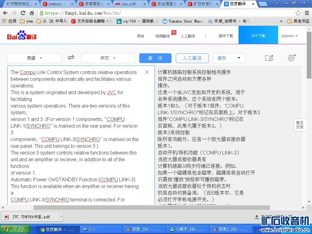Open the 百度.JPG taskbar item

pyautogui.click(x=144, y=230)
